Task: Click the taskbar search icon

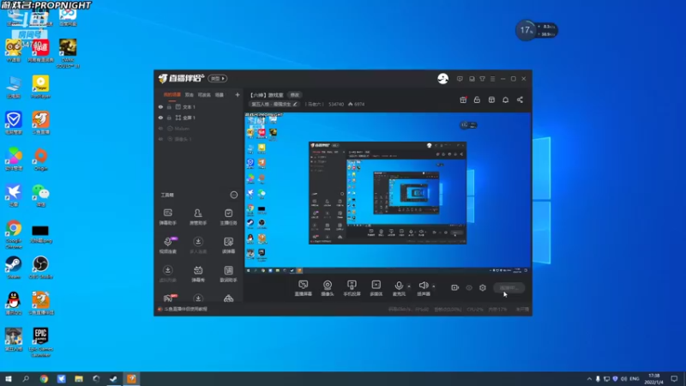Action: click(26, 378)
